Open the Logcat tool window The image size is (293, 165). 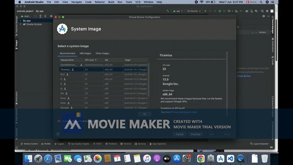click(59, 144)
